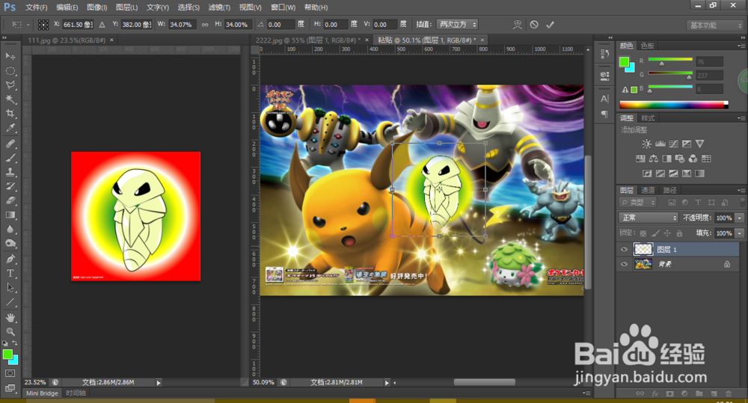748x403 pixels.
Task: Toggle lock position
Action: [667, 233]
